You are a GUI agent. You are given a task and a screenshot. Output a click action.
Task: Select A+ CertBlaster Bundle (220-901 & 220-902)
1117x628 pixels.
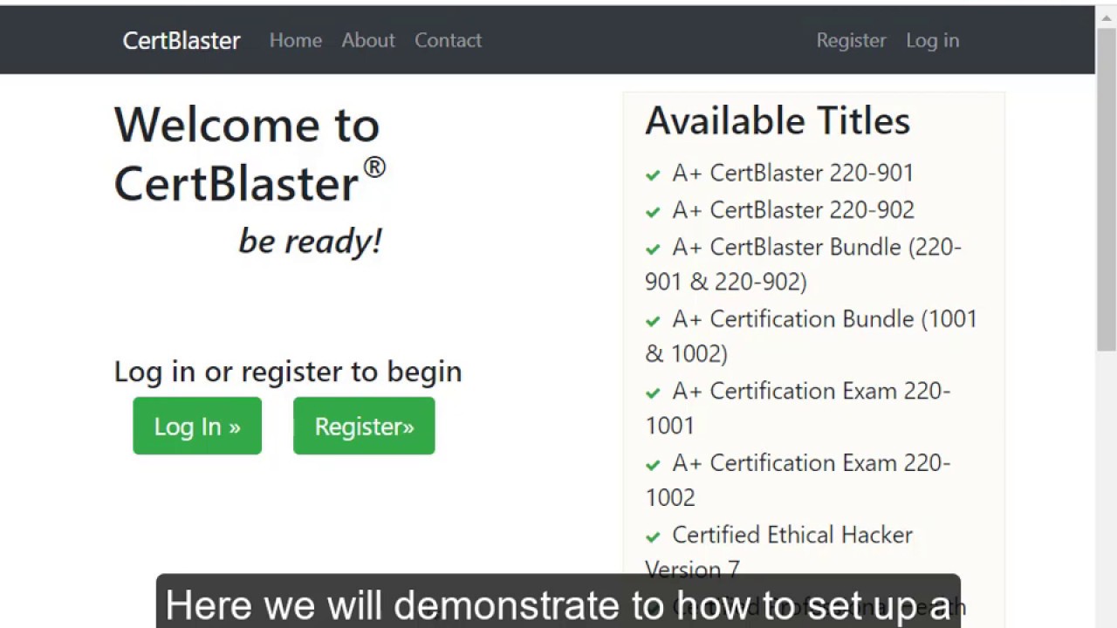tap(803, 264)
